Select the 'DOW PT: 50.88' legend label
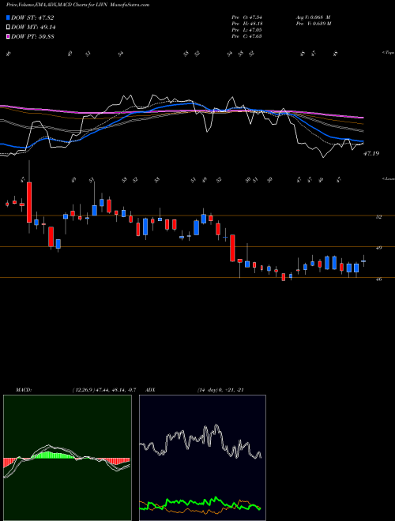Screen dimensions: 395x521 tap(32, 36)
